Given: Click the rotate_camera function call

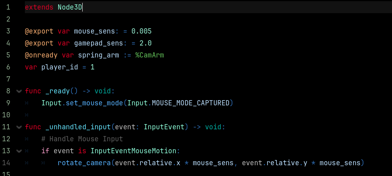Looking at the screenshot, I should point(84,163).
